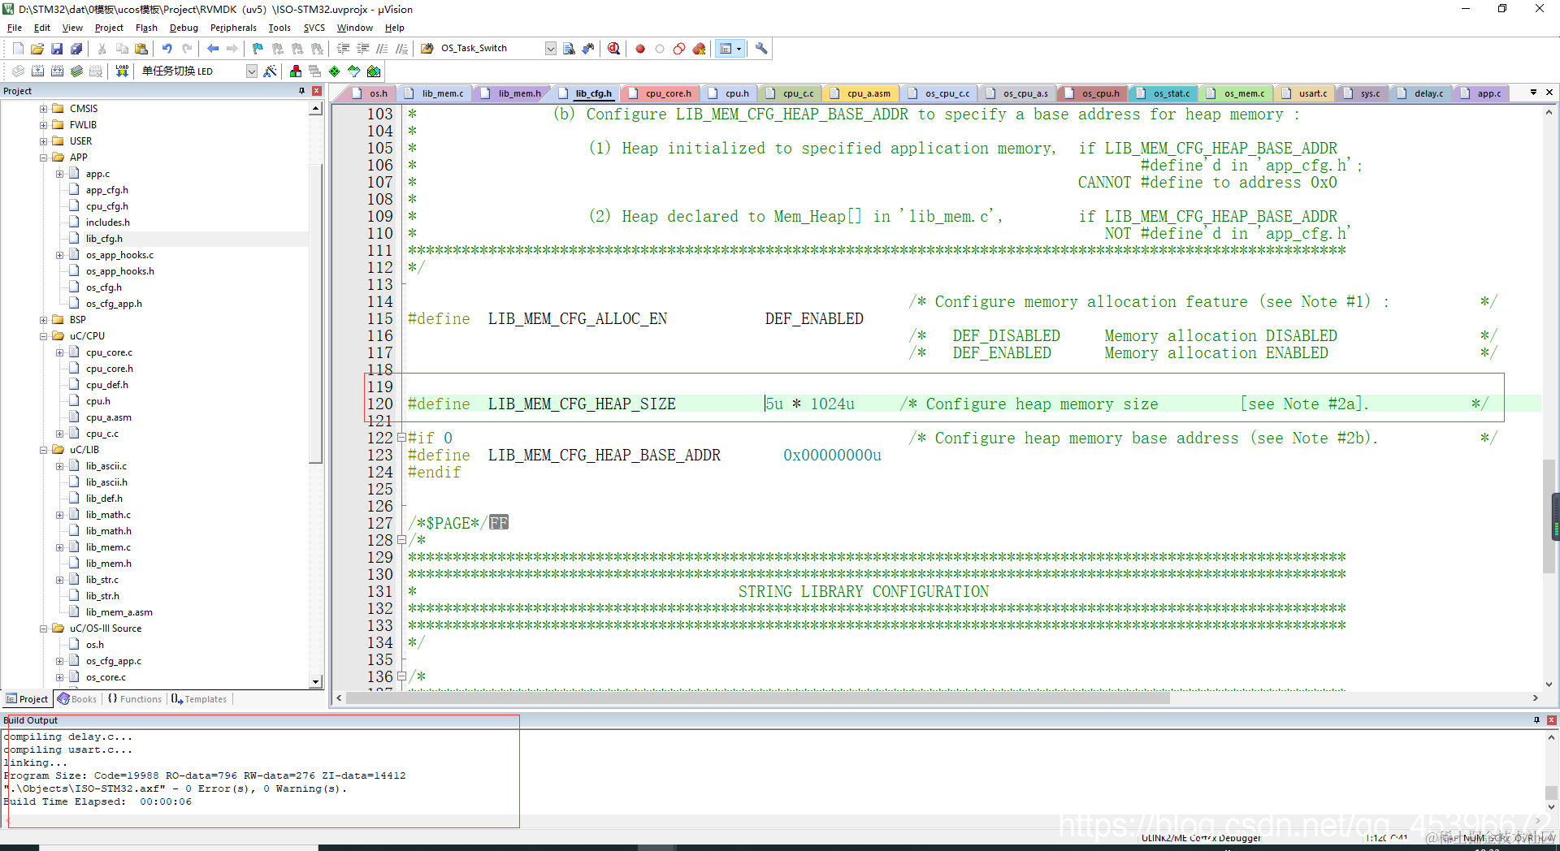1560x851 pixels.
Task: Open the target selection dropdown arrow
Action: (x=252, y=71)
